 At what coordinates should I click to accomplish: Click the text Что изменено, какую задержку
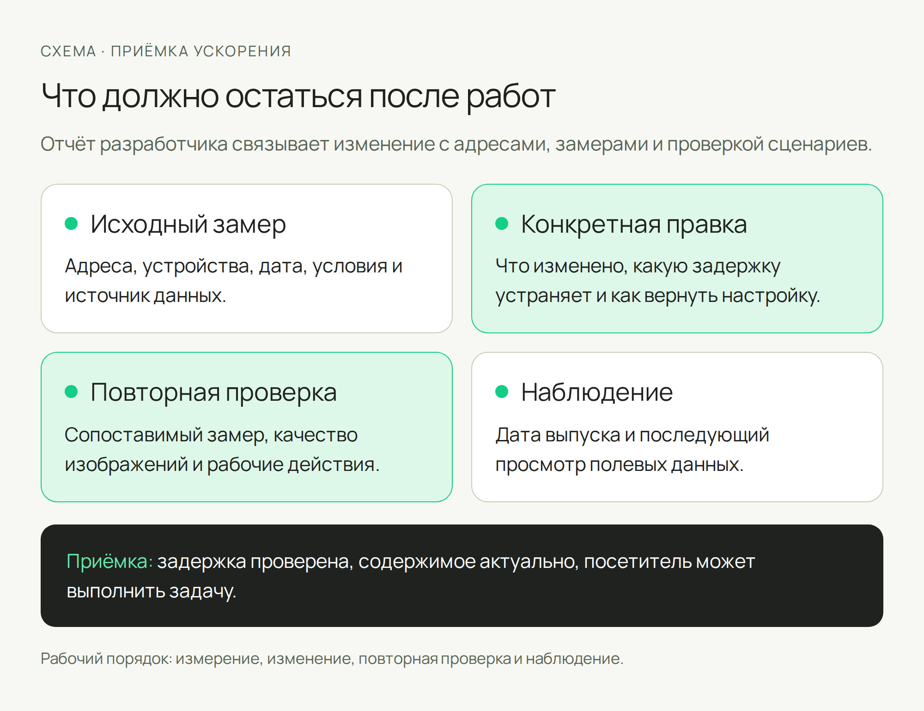tap(658, 281)
